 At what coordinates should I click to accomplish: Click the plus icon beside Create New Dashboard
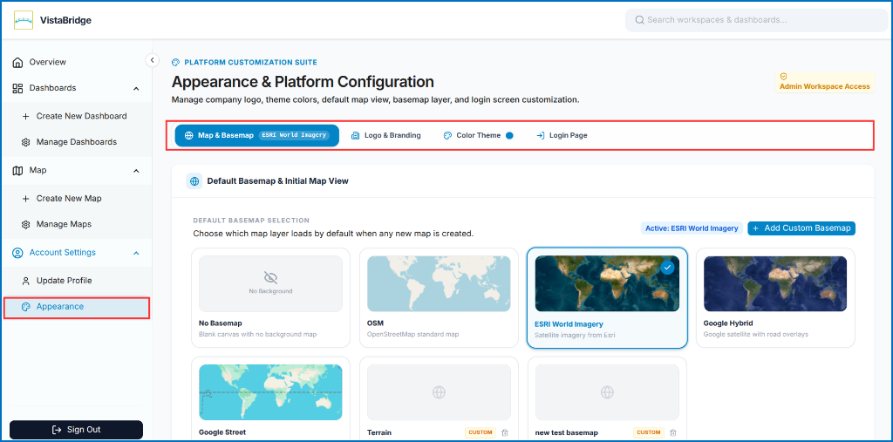tap(25, 116)
